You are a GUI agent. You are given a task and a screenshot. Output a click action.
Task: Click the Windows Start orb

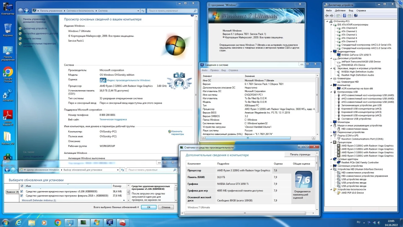6,223
